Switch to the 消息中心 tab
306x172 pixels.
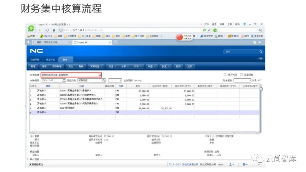[x=50, y=60]
